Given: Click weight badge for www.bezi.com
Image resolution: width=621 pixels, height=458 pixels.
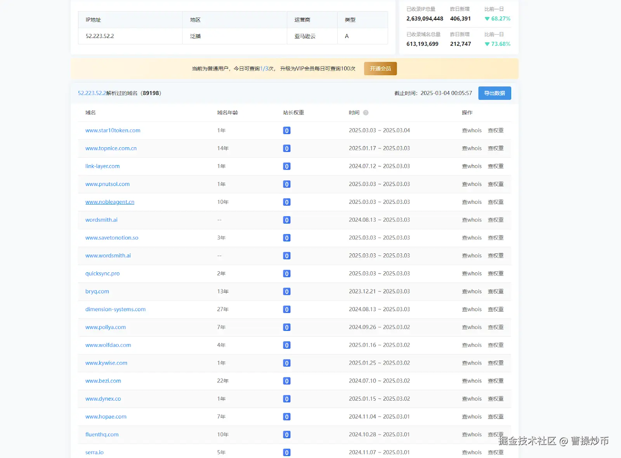Looking at the screenshot, I should [x=287, y=381].
